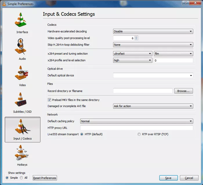Select the Hotkeys label in sidebar
Screen dimensions: 203x185
click(x=22, y=165)
